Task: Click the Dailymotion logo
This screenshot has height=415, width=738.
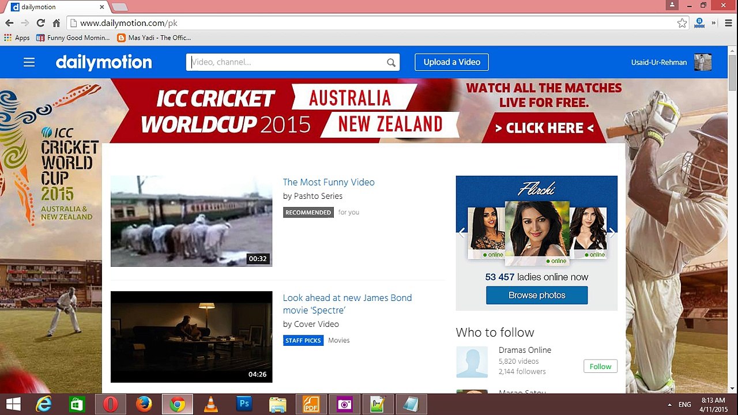Action: [x=104, y=62]
